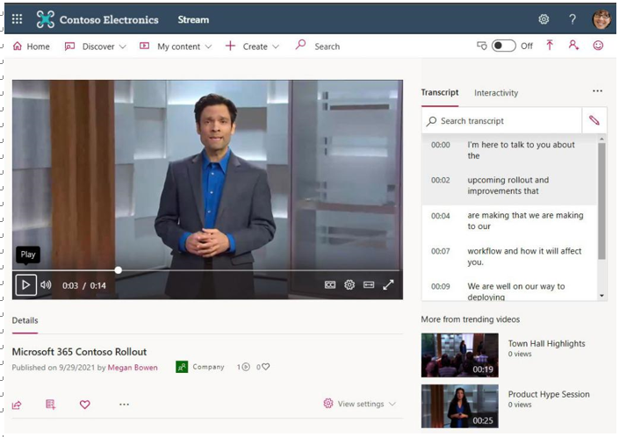Expand the My content menu
The width and height of the screenshot is (619, 437).
(x=176, y=47)
